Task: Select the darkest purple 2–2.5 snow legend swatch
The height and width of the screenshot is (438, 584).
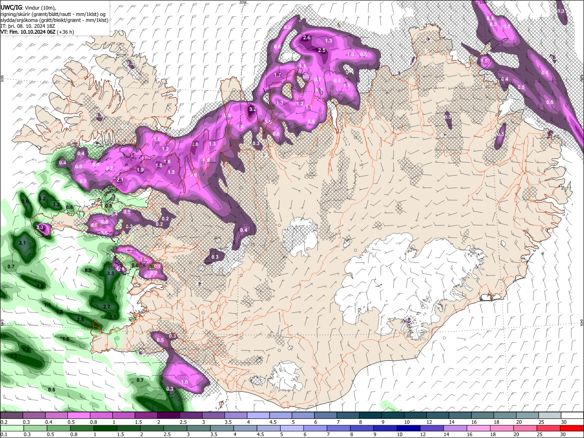Action: point(168,416)
